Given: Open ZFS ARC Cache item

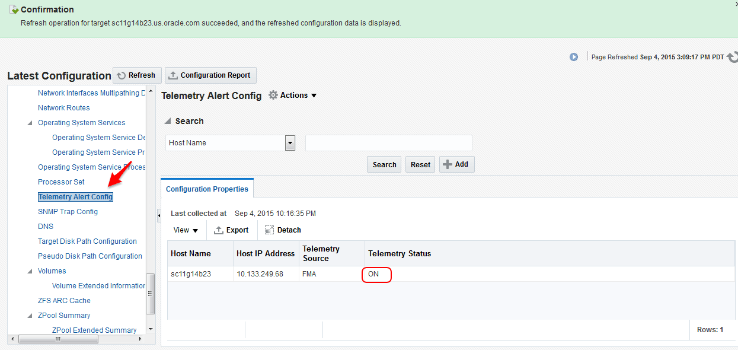Looking at the screenshot, I should [64, 301].
